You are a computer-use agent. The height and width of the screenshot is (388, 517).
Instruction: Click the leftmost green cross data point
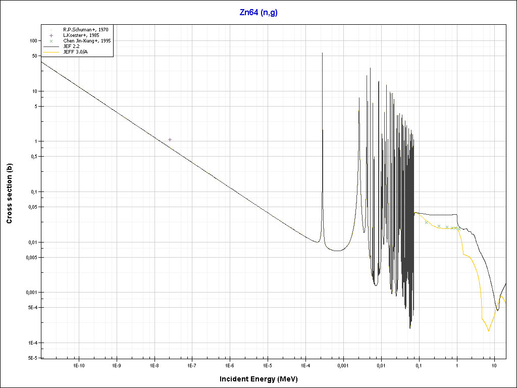click(427, 222)
